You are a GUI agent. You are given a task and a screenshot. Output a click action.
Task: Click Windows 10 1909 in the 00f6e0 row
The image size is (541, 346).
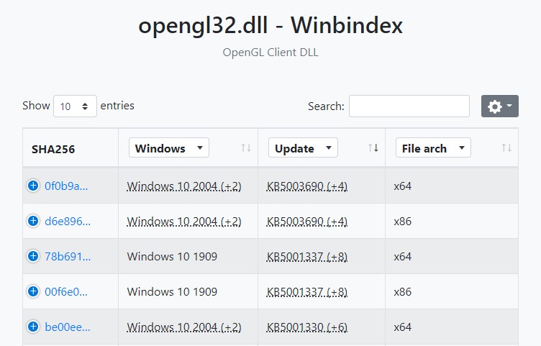pyautogui.click(x=172, y=291)
